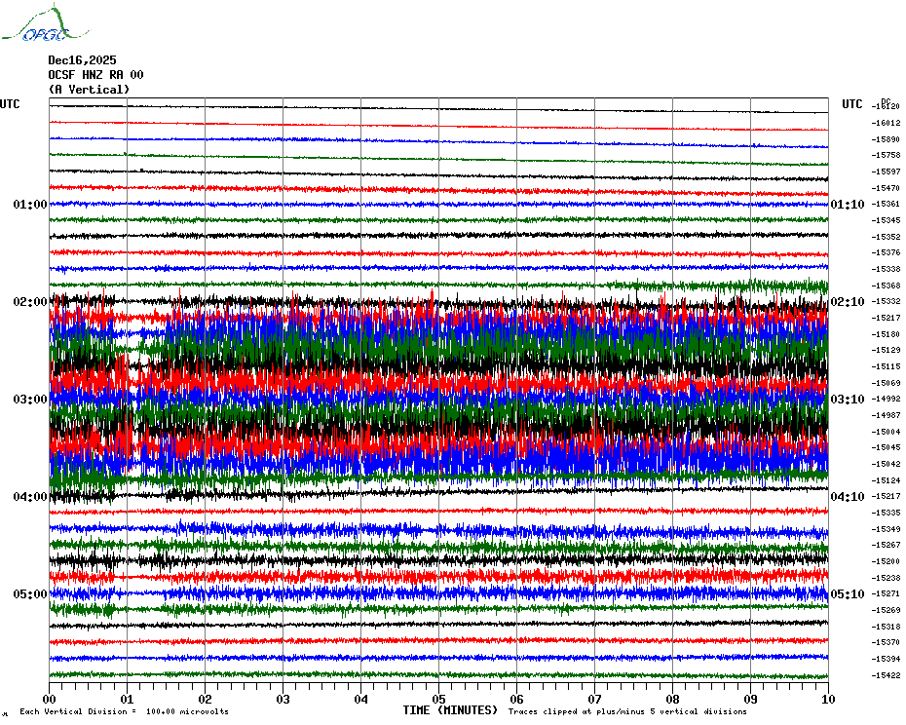Click the DC offset value "-15376"

click(x=886, y=252)
